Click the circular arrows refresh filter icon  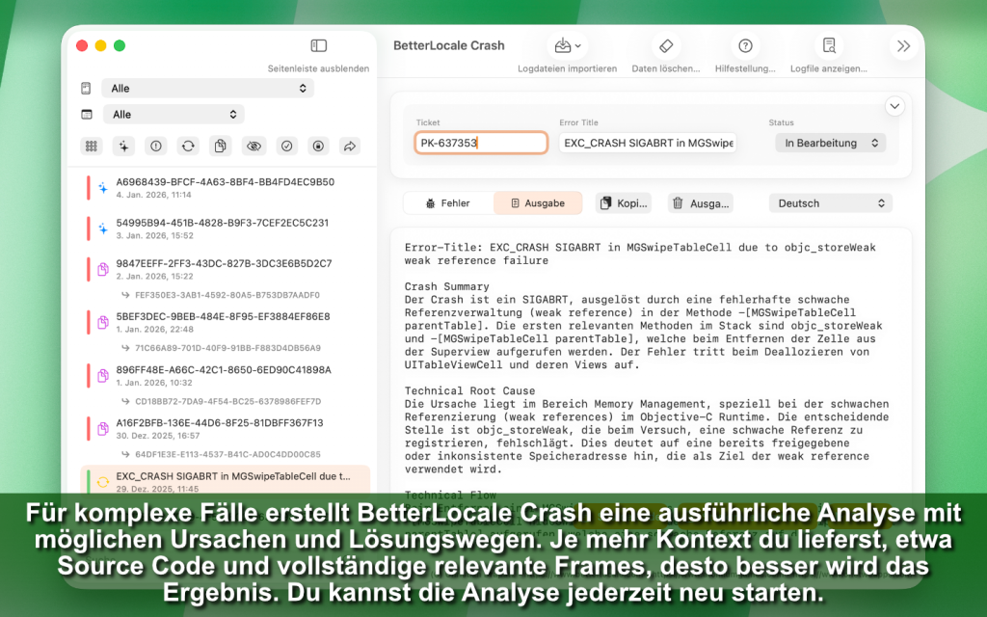coord(189,146)
